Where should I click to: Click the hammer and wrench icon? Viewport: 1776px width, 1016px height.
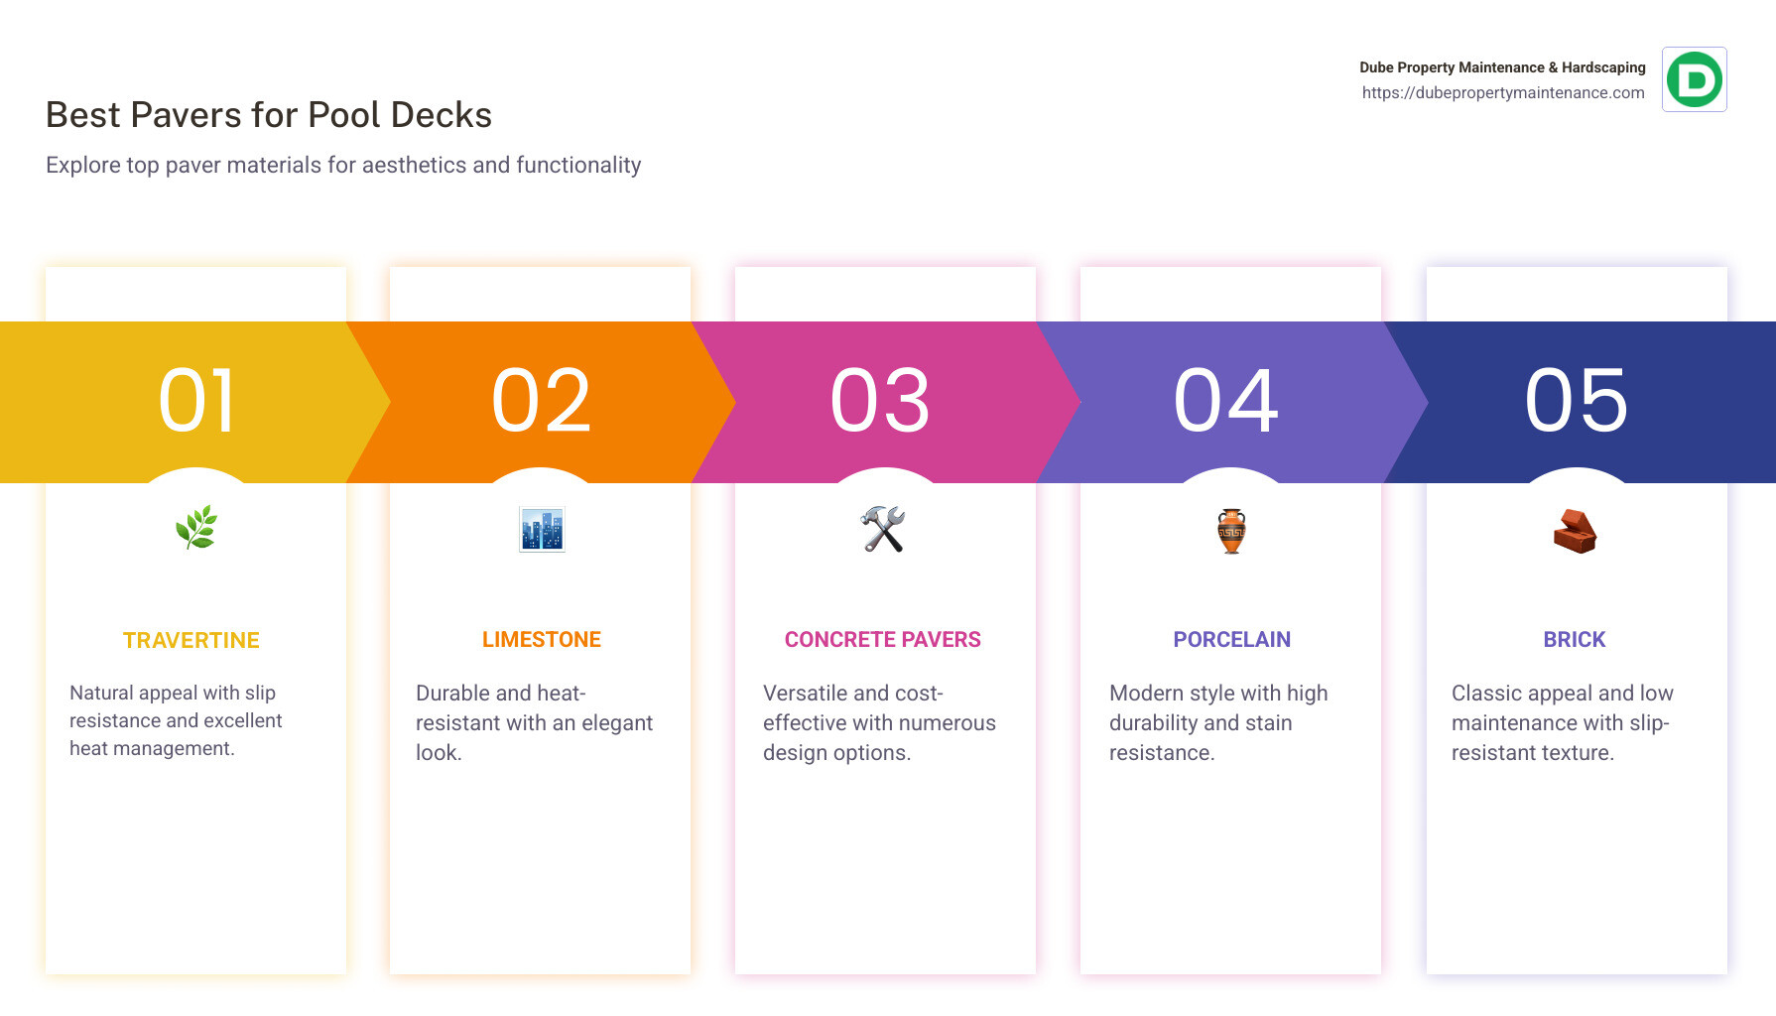(x=883, y=529)
